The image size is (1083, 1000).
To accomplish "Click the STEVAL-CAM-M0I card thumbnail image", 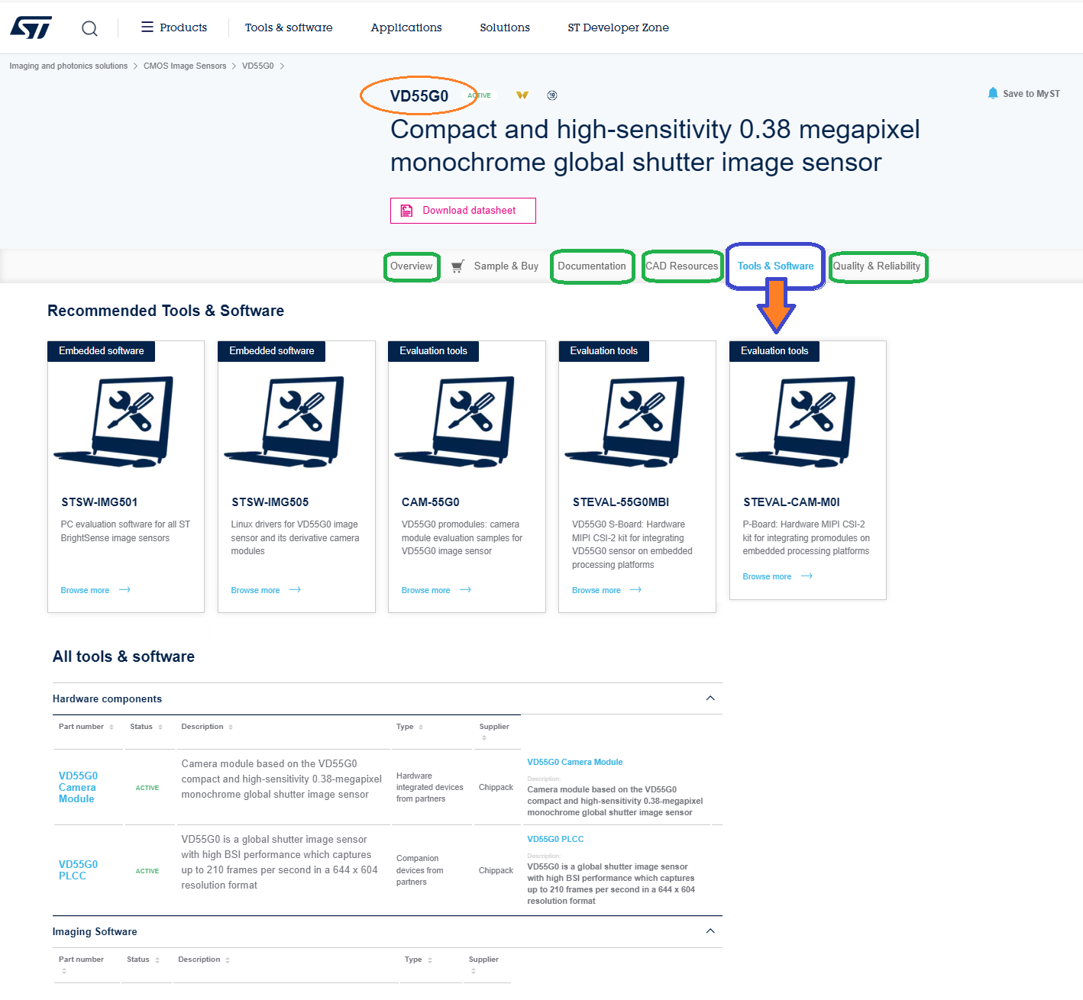I will tap(796, 421).
